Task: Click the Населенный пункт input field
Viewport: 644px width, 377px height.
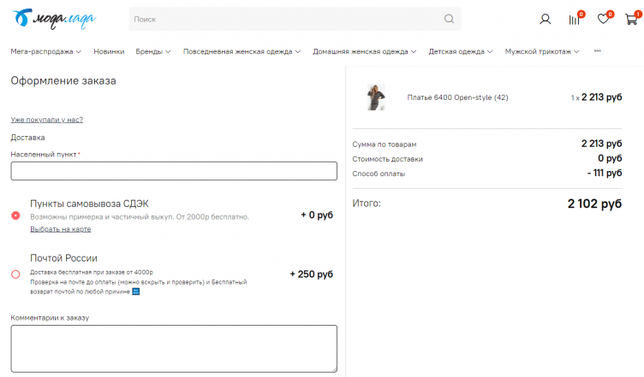Action: 174,171
